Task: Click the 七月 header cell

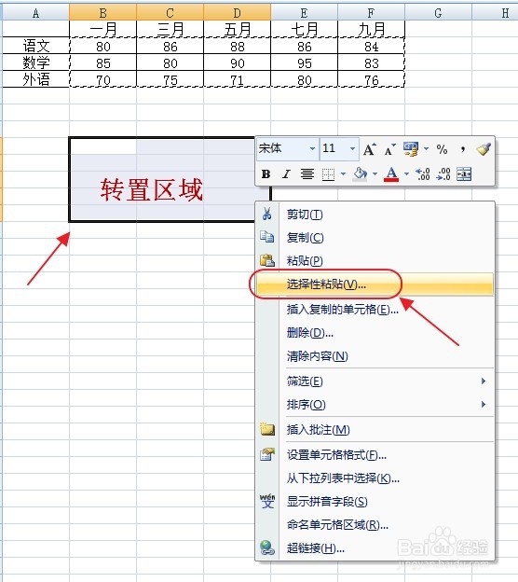Action: point(304,29)
